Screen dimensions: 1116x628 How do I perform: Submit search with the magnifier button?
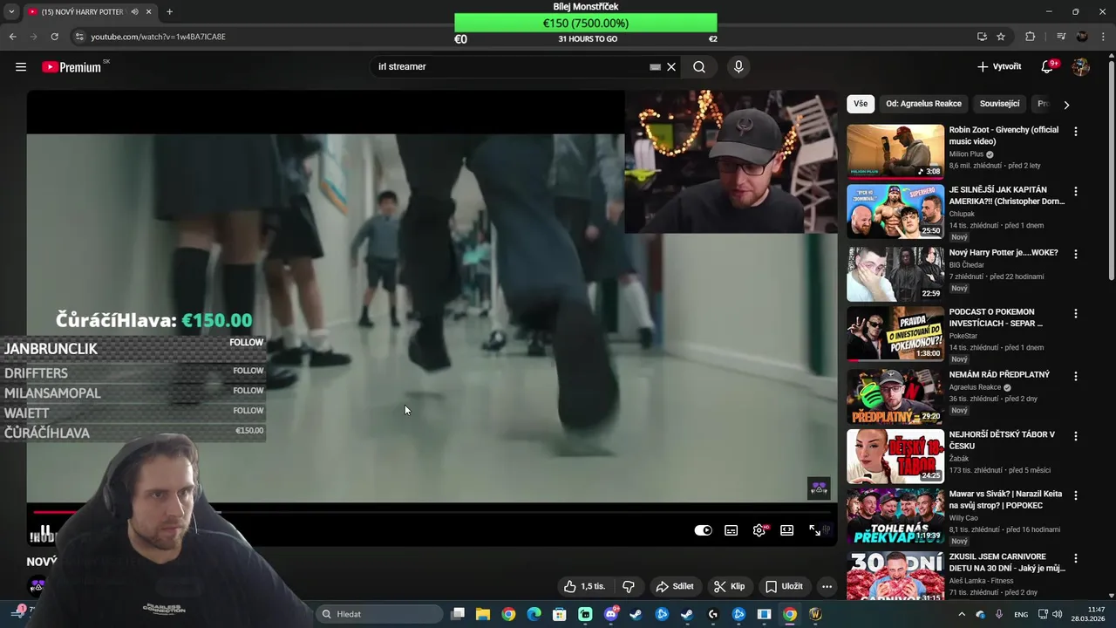point(699,67)
